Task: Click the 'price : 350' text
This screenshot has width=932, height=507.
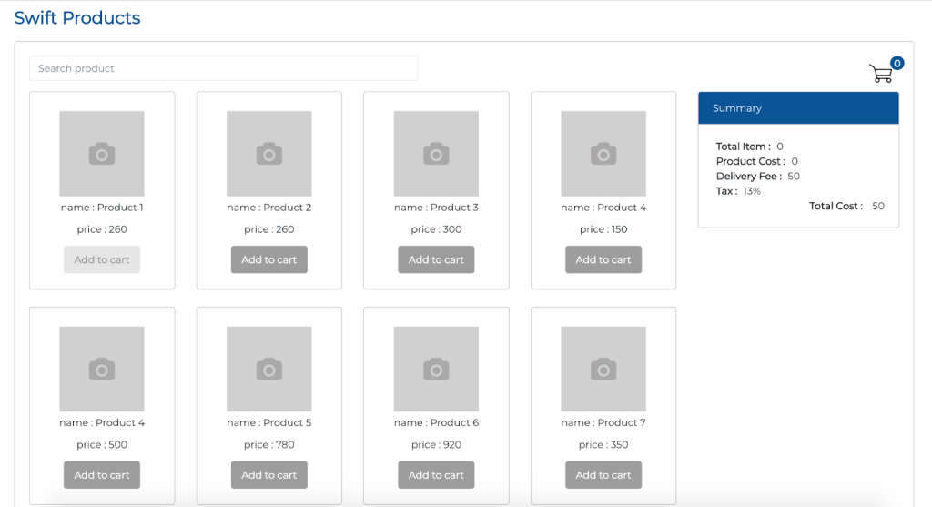Action: pyautogui.click(x=603, y=444)
